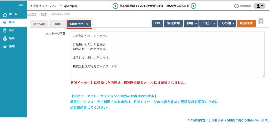Click the Home breadcrumb link
The width and height of the screenshot is (272, 123).
pyautogui.click(x=32, y=14)
